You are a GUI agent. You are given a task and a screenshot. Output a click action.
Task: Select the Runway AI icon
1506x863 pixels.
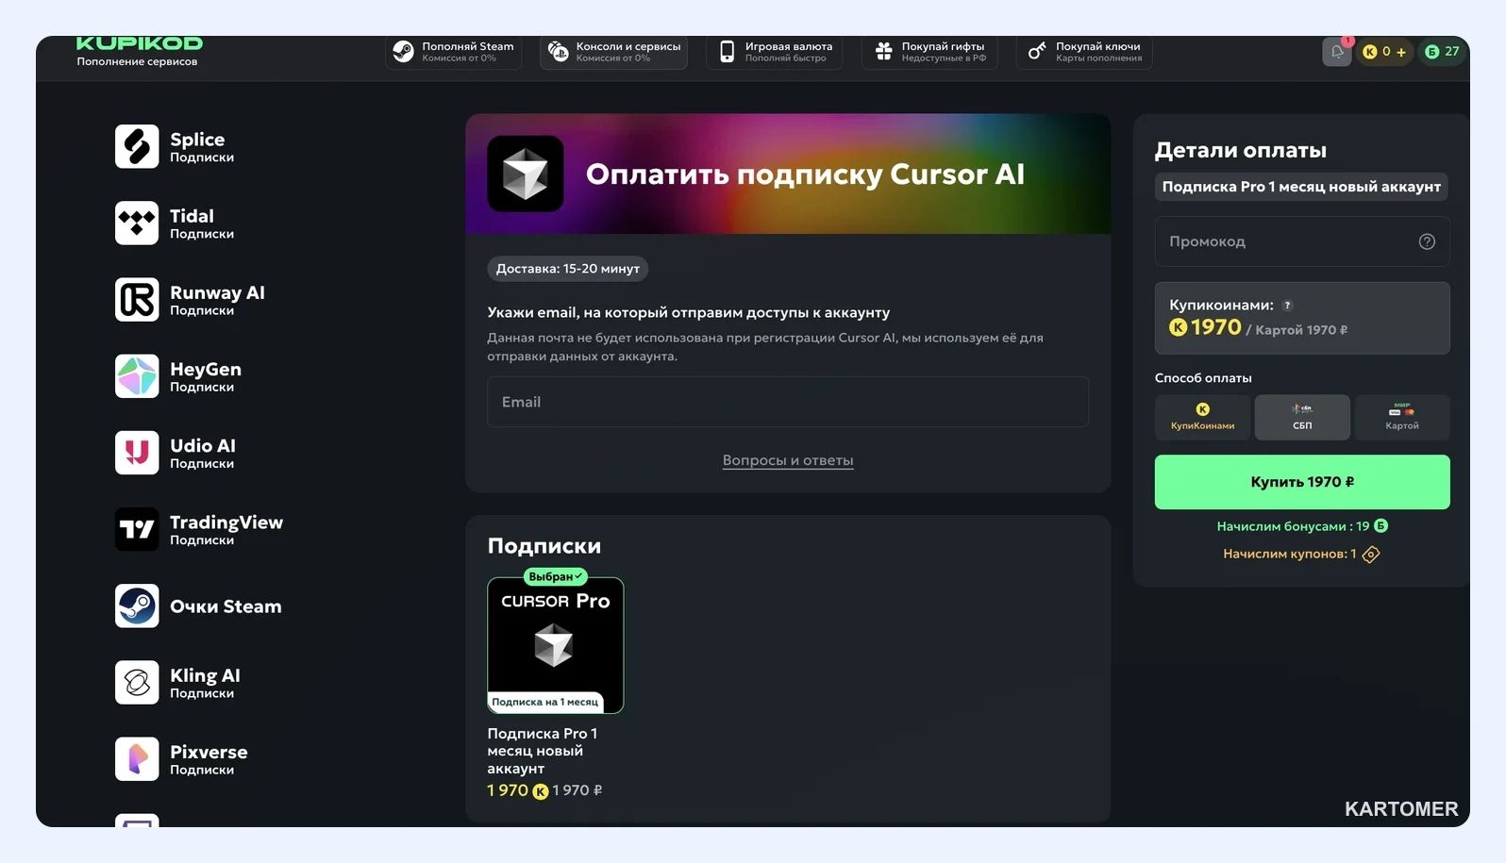point(137,299)
